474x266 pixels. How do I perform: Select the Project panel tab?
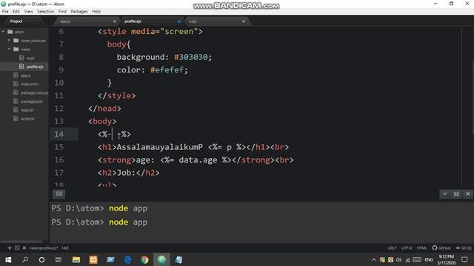16,21
